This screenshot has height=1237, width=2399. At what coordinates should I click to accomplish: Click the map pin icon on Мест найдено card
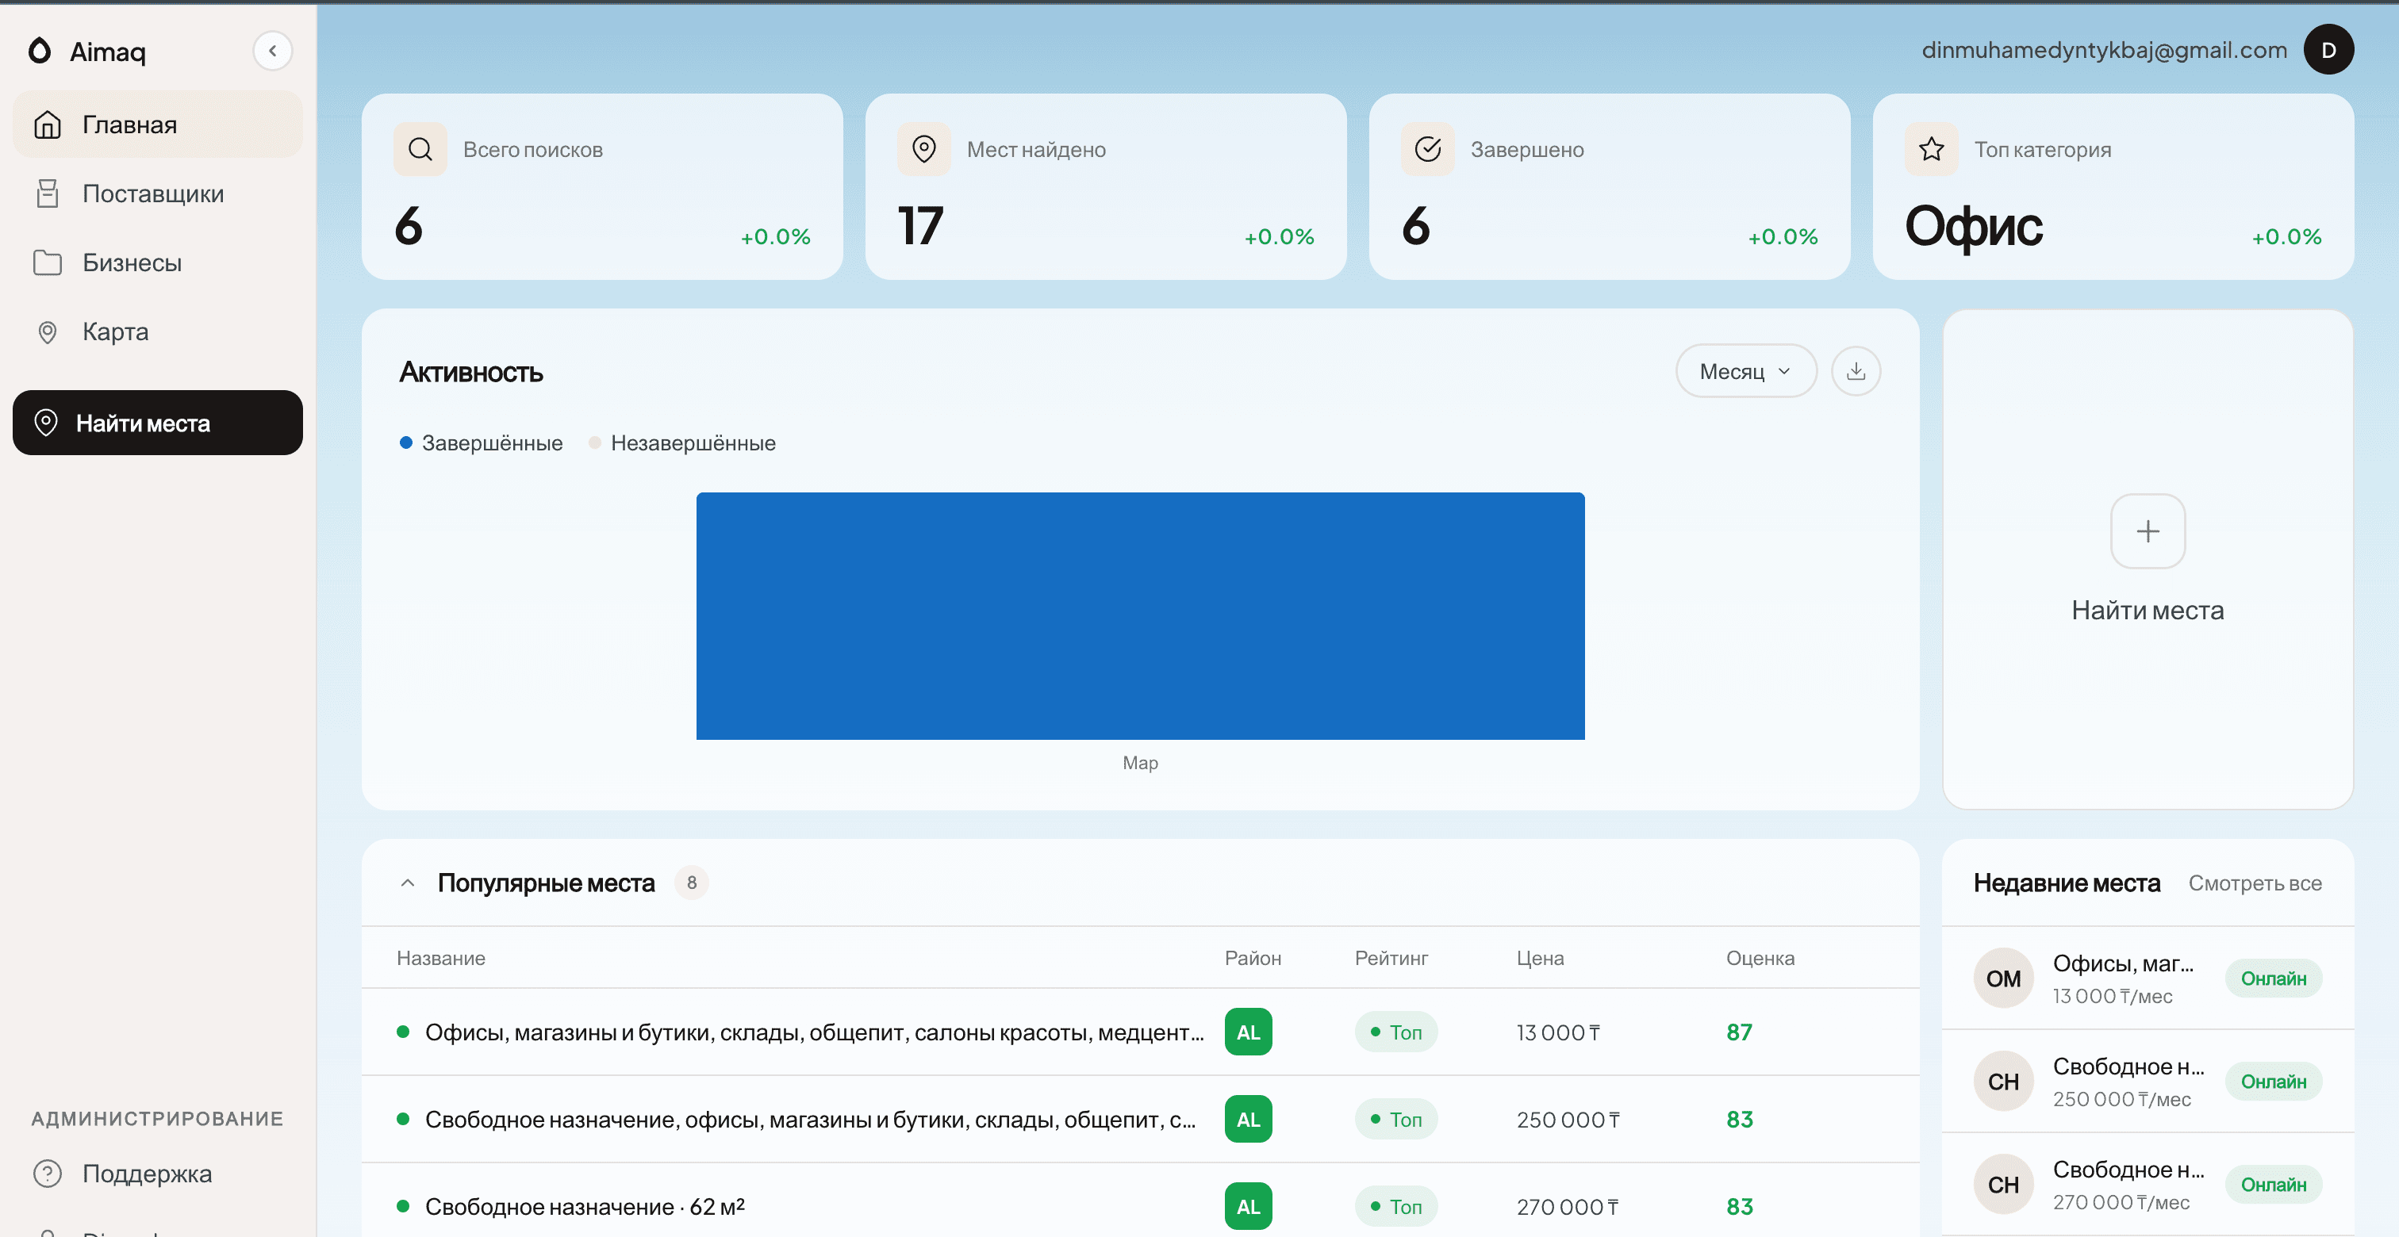(923, 149)
